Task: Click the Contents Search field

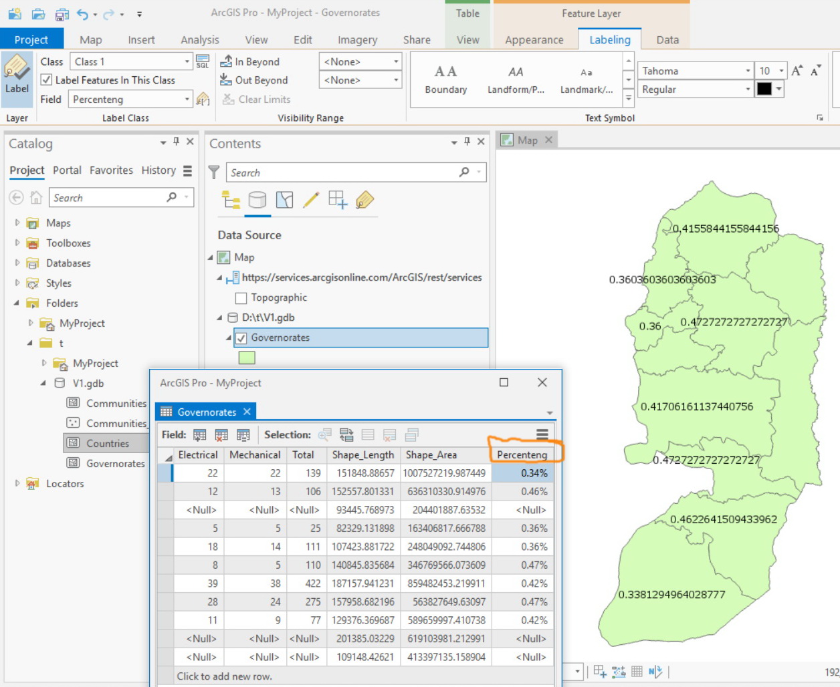Action: (356, 172)
